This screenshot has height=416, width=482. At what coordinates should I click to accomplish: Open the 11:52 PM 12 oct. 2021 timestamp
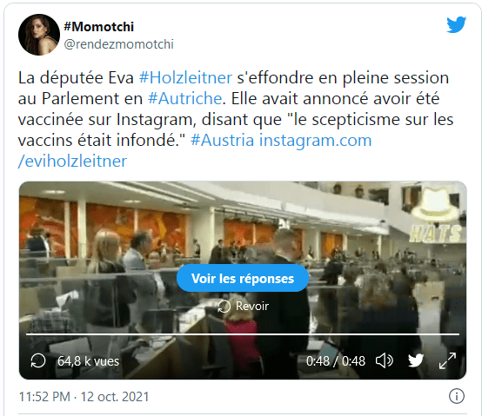click(x=84, y=397)
